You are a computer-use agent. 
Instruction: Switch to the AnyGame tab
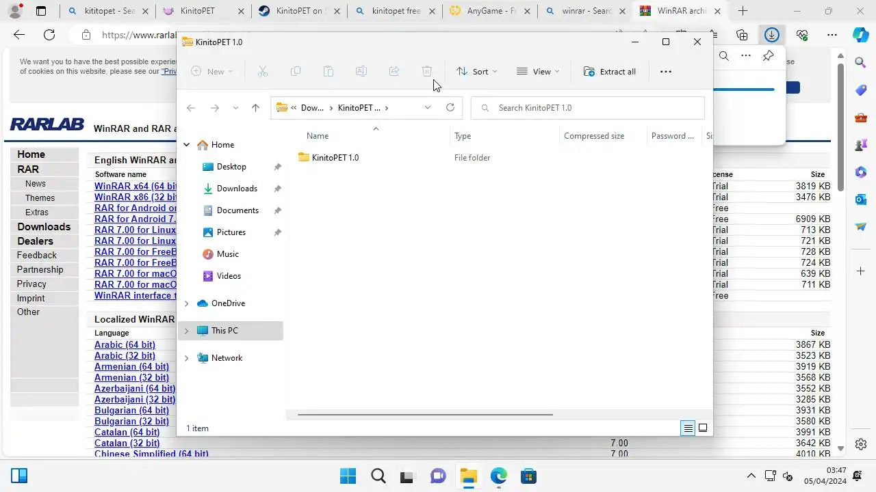(489, 11)
